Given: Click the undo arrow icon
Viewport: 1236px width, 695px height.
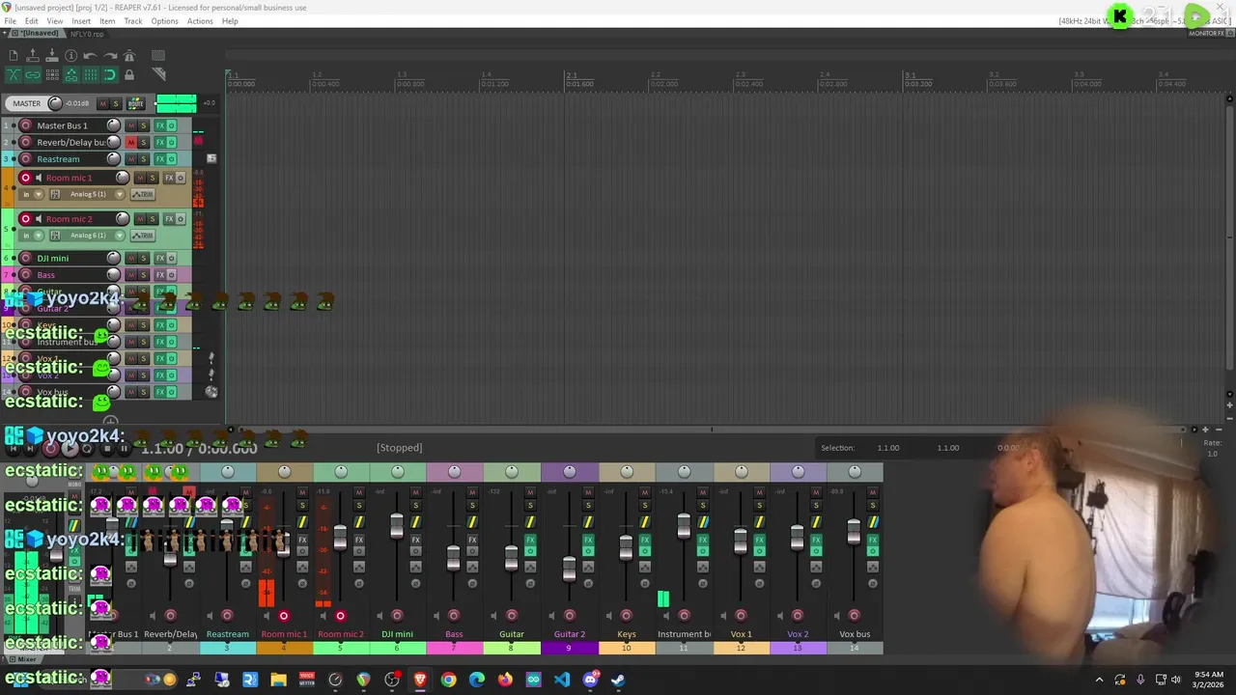Looking at the screenshot, I should coord(90,56).
